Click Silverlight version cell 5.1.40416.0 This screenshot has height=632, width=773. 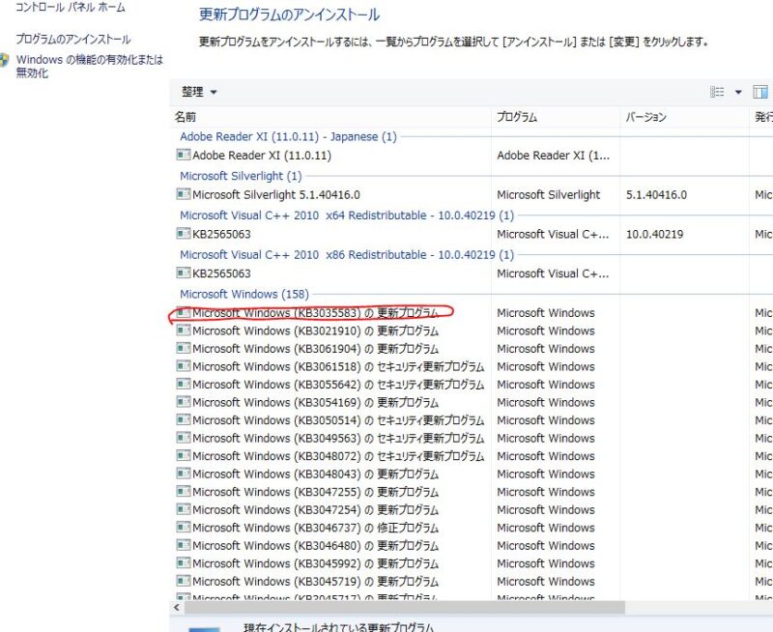click(656, 195)
